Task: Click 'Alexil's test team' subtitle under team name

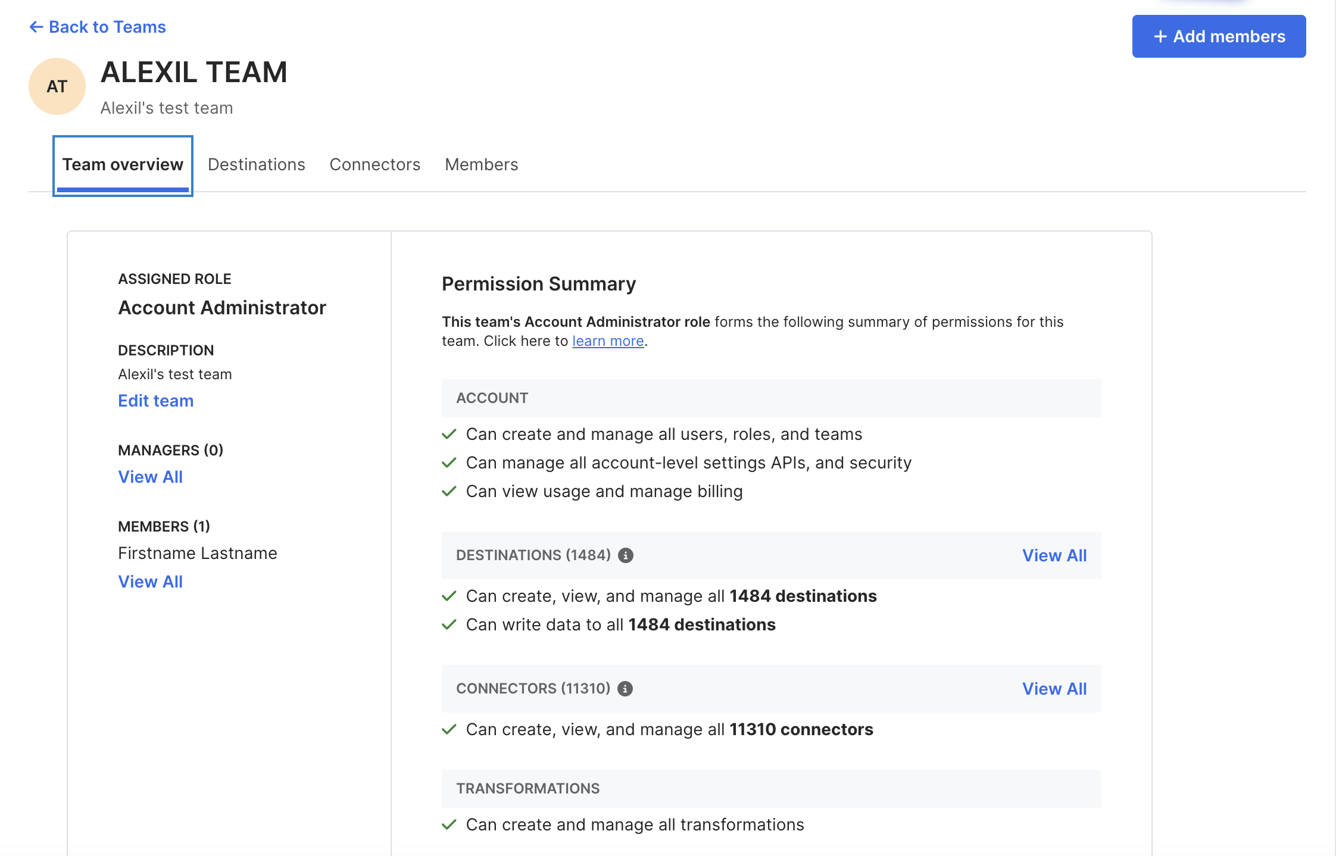Action: click(x=167, y=108)
